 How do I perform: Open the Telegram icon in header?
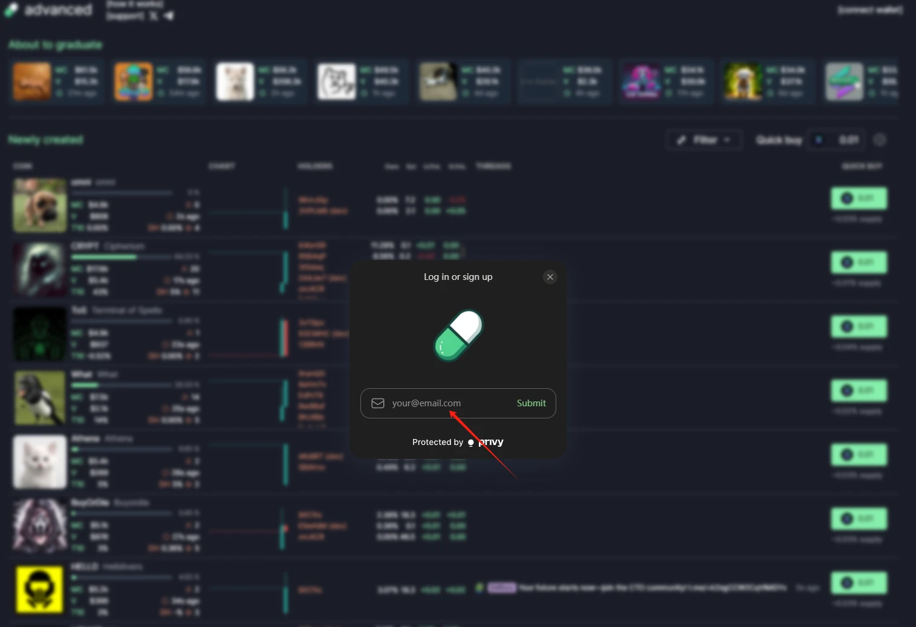pos(169,16)
